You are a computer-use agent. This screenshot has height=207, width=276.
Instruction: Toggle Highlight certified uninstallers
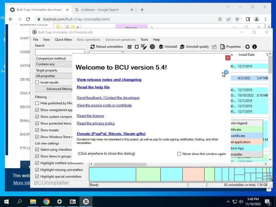37,163
